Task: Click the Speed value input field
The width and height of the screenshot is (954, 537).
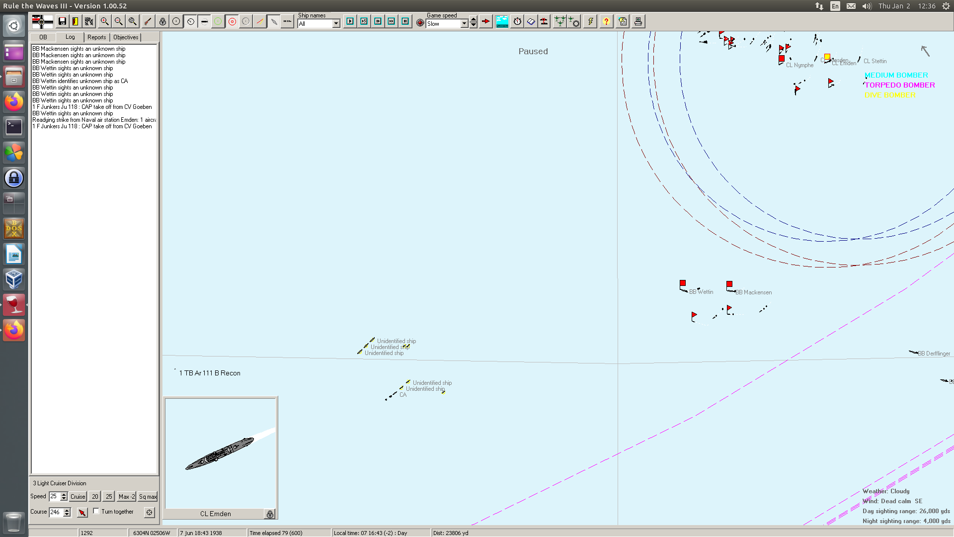Action: click(55, 496)
